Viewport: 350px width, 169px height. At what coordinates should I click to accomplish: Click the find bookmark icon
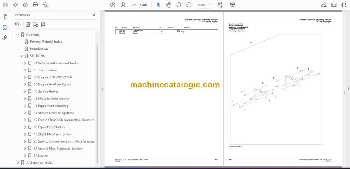[x=43, y=24]
